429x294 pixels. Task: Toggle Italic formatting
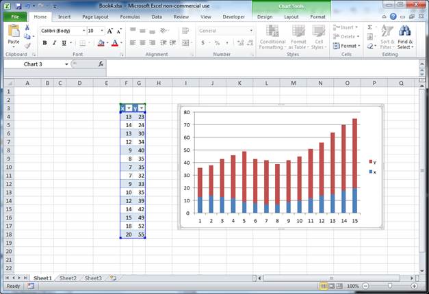[55, 43]
